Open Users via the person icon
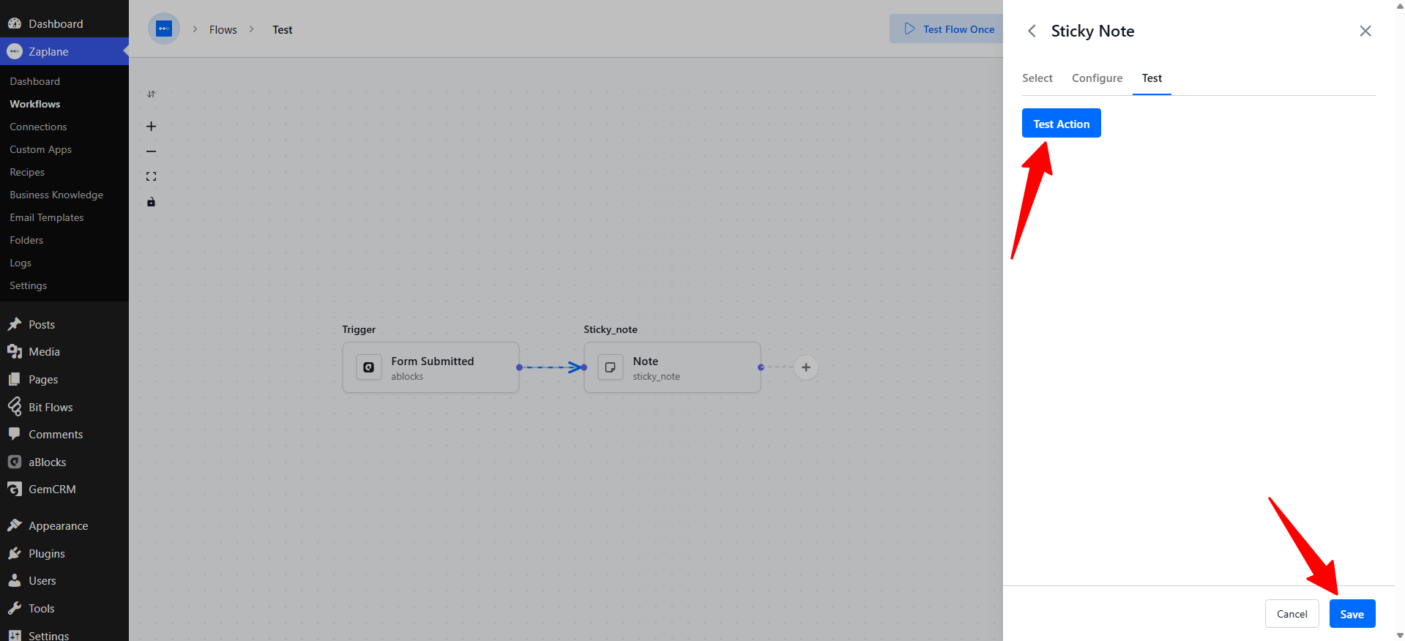 coord(15,580)
